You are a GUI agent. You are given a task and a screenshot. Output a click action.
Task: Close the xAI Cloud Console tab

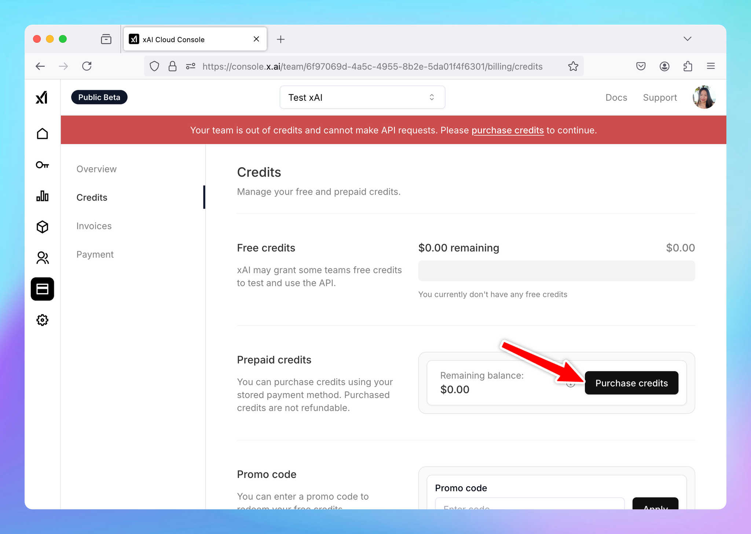click(x=256, y=39)
